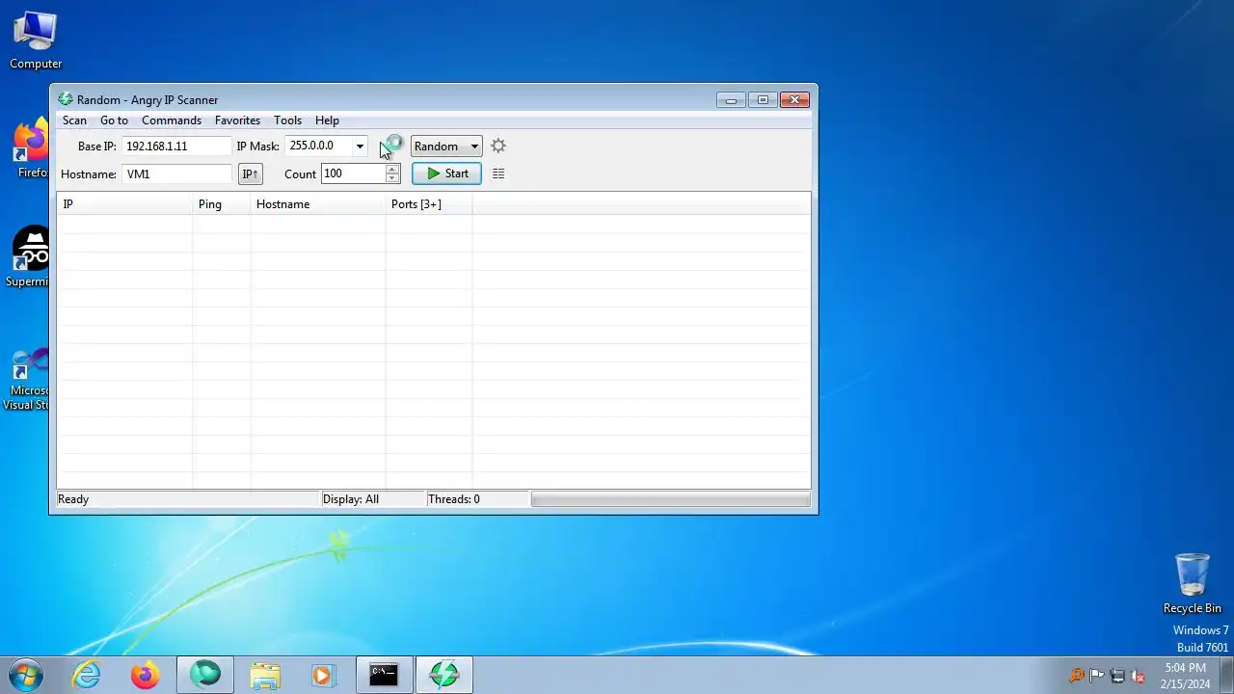This screenshot has width=1234, height=694.
Task: Sort by the IP column header
Action: 124,204
